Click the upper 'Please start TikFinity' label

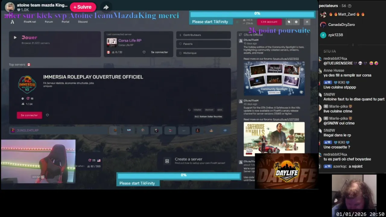tap(210, 22)
